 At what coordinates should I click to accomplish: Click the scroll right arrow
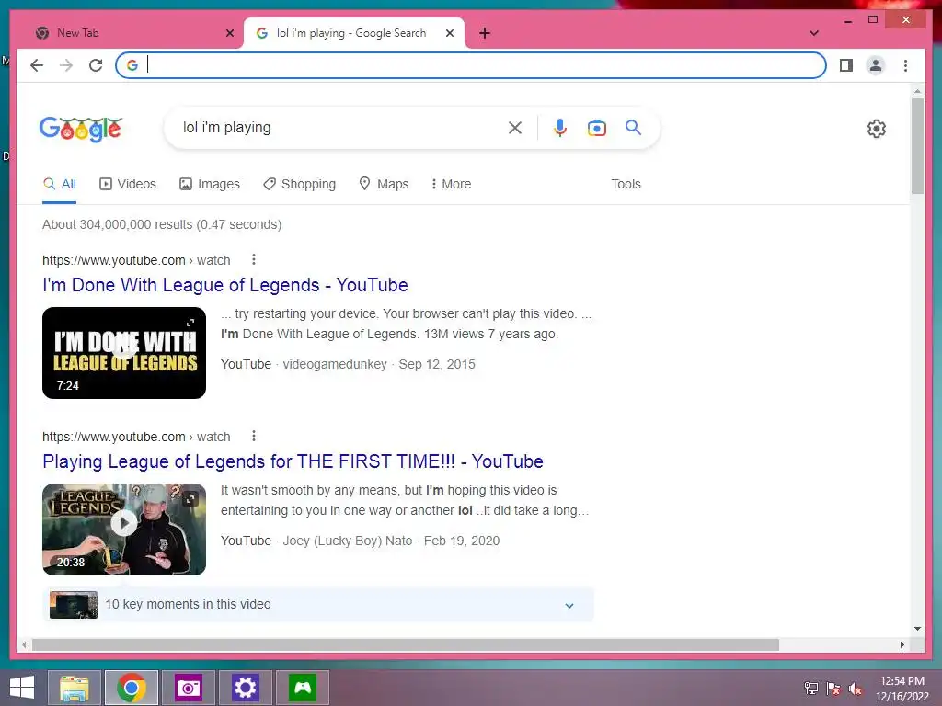point(902,644)
